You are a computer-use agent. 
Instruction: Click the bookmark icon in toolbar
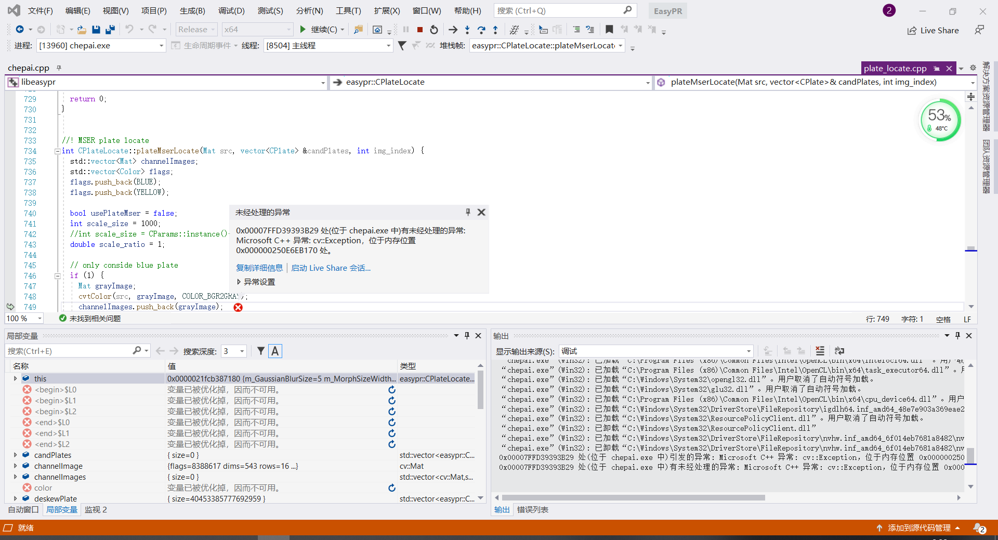pos(609,30)
